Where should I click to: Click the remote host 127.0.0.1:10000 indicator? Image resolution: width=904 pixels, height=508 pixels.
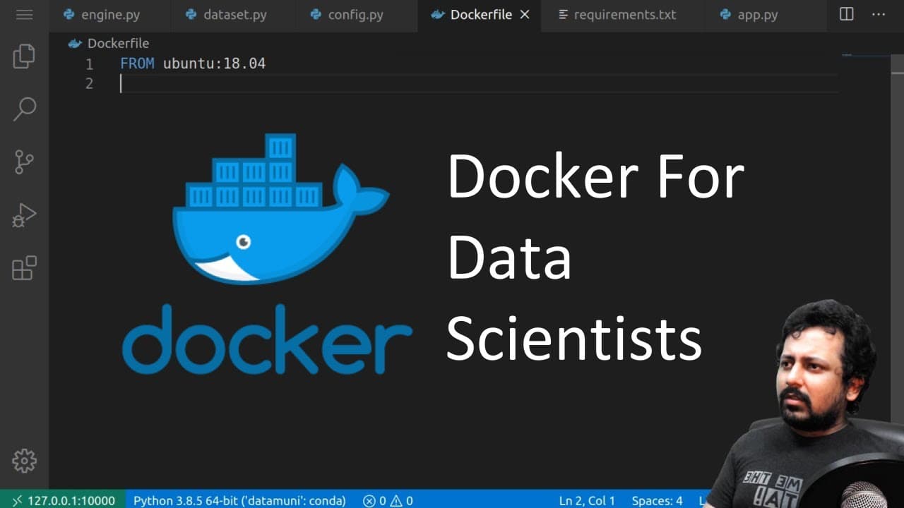click(64, 500)
